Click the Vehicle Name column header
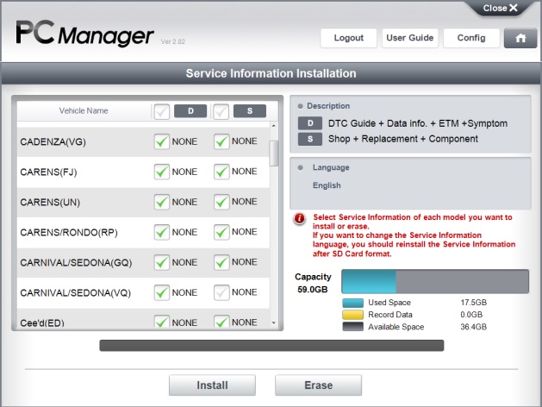The width and height of the screenshot is (542, 407). pyautogui.click(x=84, y=110)
